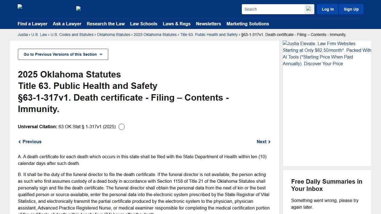Navigate to U.S. Law via breadcrumb

point(39,35)
